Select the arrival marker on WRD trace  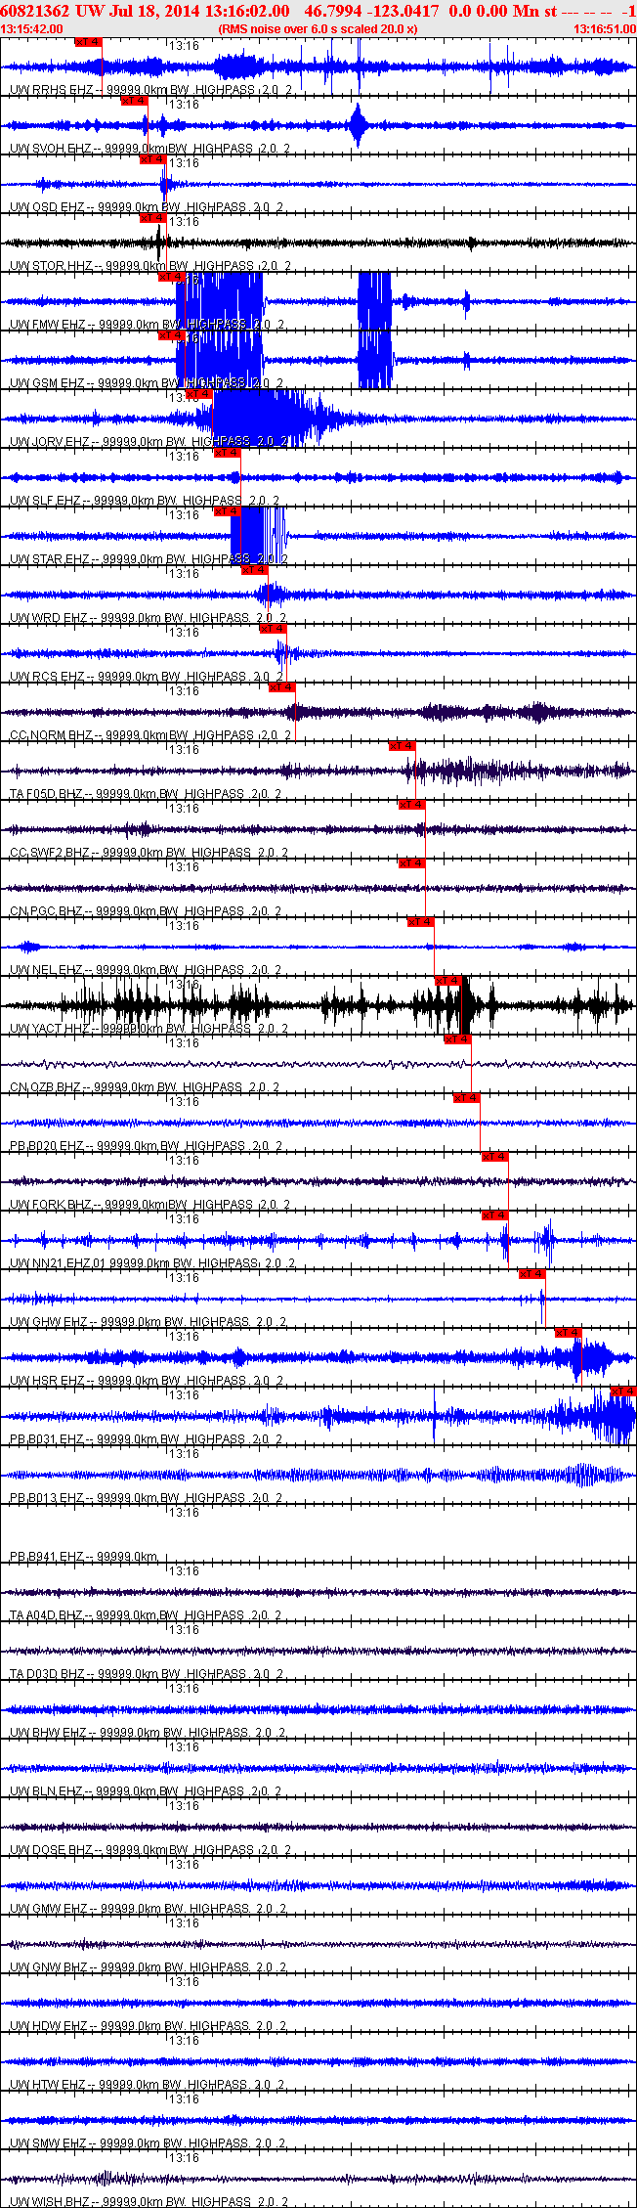coord(254,569)
